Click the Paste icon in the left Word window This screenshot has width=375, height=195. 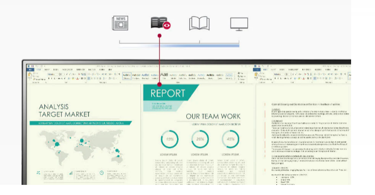coord(30,76)
